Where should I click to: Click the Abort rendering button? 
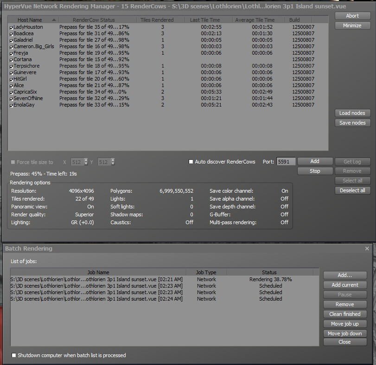click(x=352, y=16)
